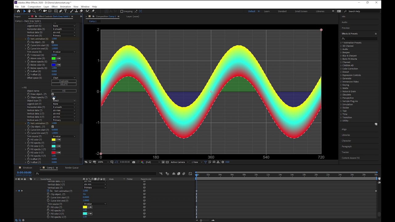Select the Puppet Pin tool

point(93,11)
